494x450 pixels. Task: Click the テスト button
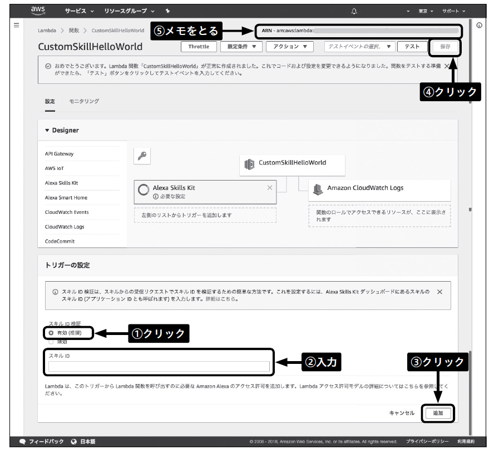[412, 47]
